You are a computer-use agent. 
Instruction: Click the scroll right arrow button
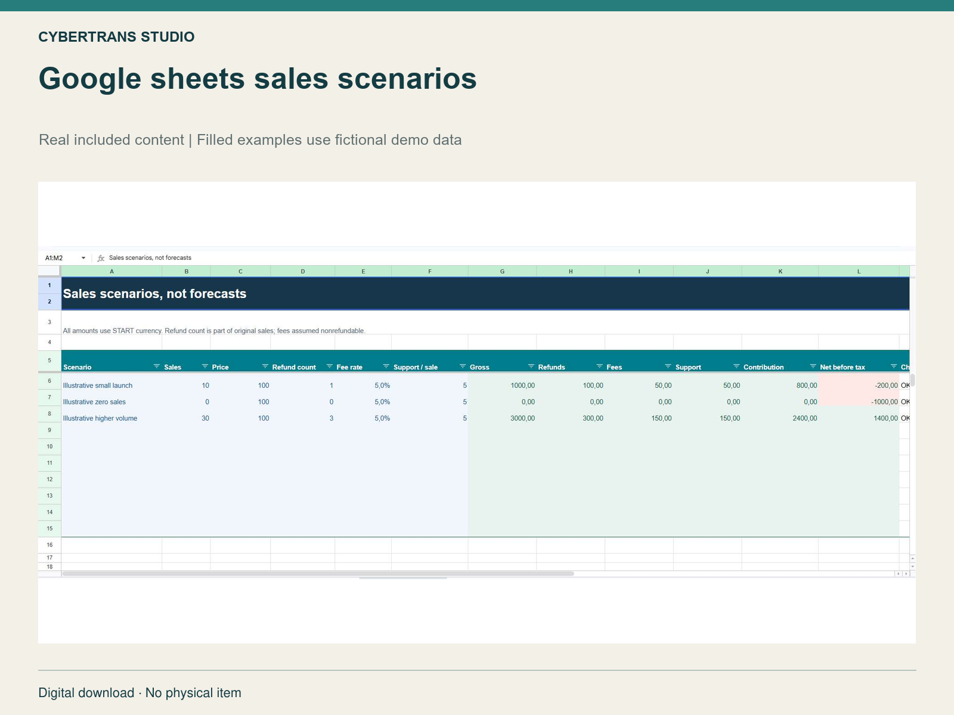[x=906, y=574]
